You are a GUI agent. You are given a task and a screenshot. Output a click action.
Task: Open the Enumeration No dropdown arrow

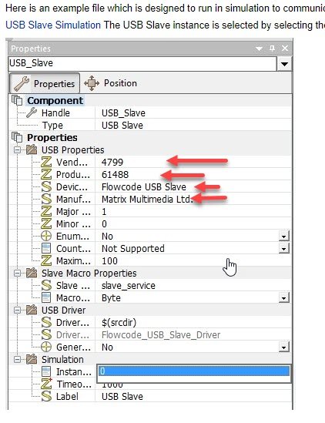click(x=283, y=237)
